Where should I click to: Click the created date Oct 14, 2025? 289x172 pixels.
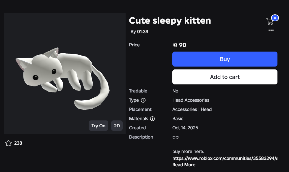pos(185,128)
